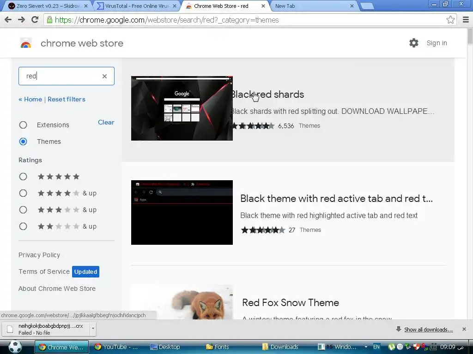The image size is (473, 354).
Task: Click the secure padlock icon in address bar
Action: tap(49, 20)
